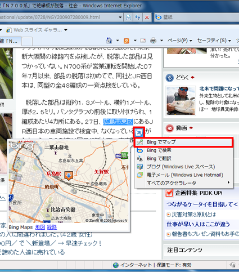Expand すべてのアクセラレータ submenu
This screenshot has height=272, width=239.
click(x=184, y=183)
